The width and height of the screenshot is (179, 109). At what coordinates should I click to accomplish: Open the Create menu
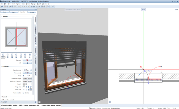[28, 4]
